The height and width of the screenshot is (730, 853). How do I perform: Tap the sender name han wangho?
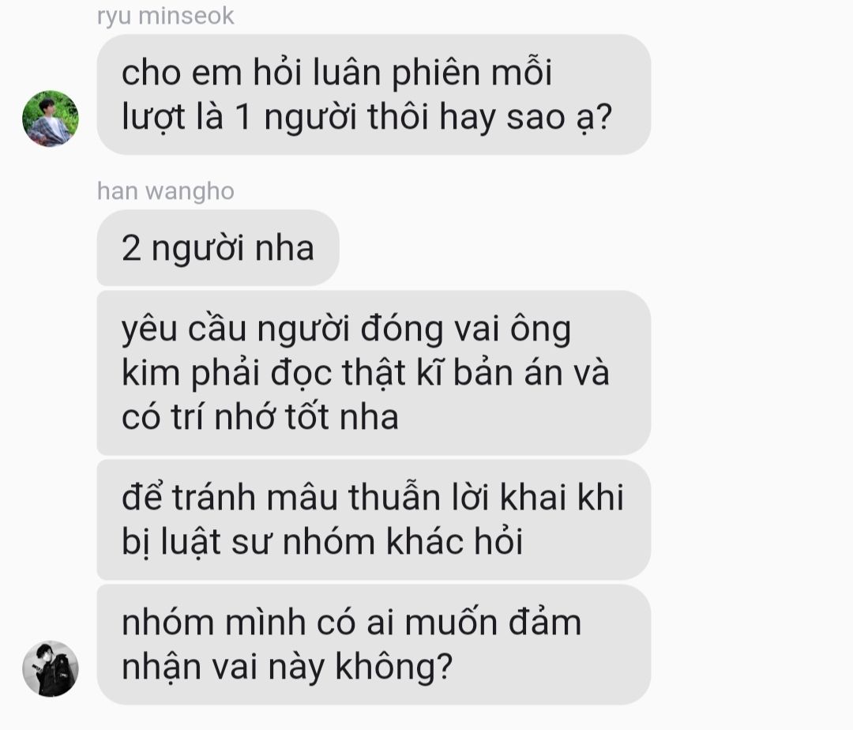point(165,191)
